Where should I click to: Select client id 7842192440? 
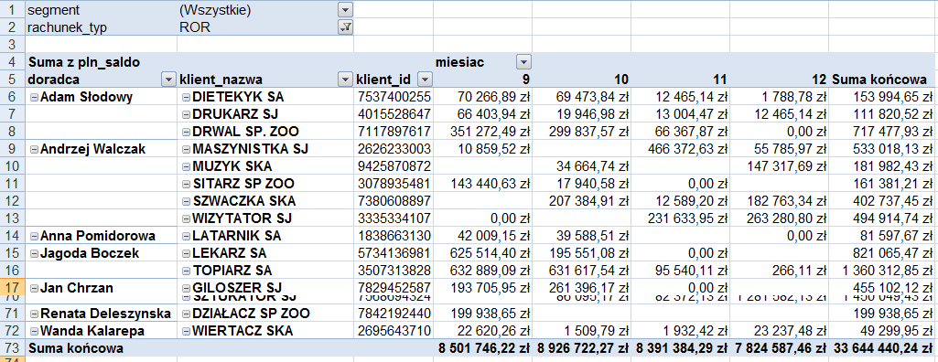pyautogui.click(x=394, y=314)
